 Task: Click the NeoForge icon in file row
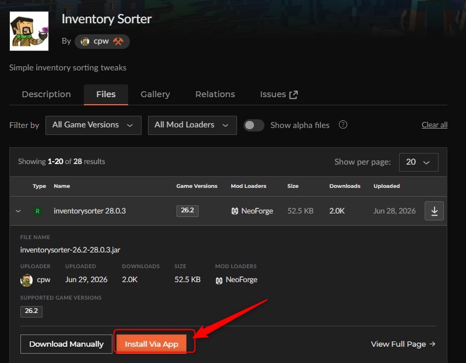pos(235,211)
